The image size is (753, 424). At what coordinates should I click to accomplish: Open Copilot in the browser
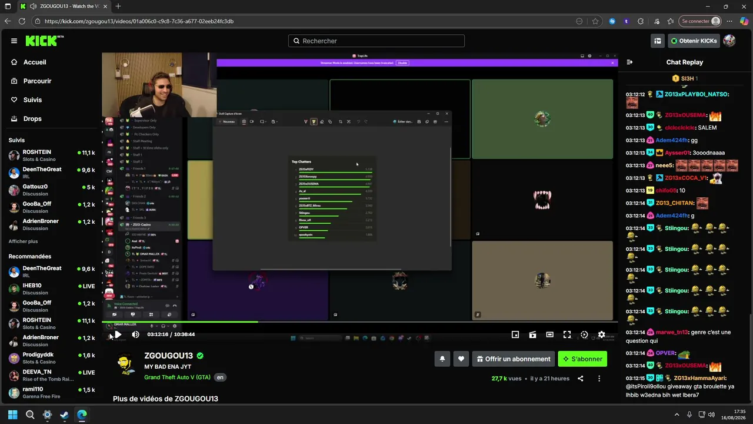point(744,21)
